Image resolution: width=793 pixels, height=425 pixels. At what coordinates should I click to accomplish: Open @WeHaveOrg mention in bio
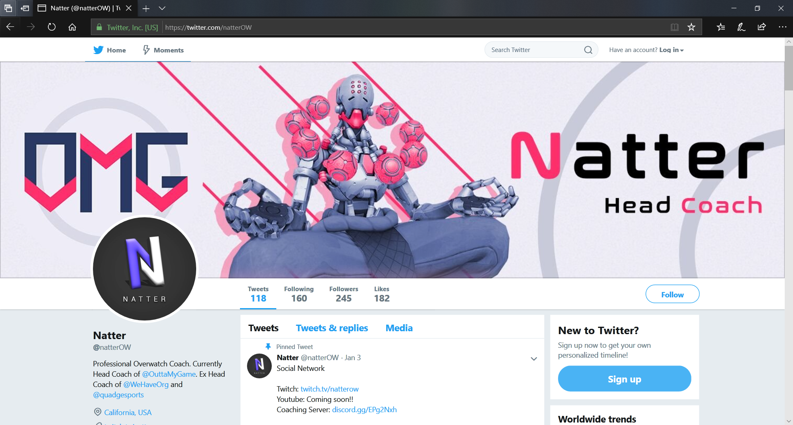[x=146, y=385]
